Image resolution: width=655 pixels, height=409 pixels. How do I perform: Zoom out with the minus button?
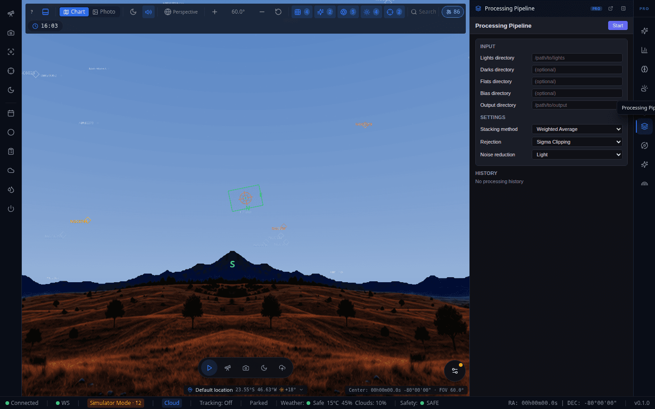pyautogui.click(x=262, y=12)
